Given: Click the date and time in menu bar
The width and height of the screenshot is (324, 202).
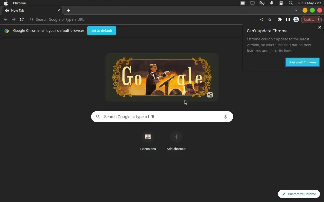Looking at the screenshot, I should click(309, 3).
